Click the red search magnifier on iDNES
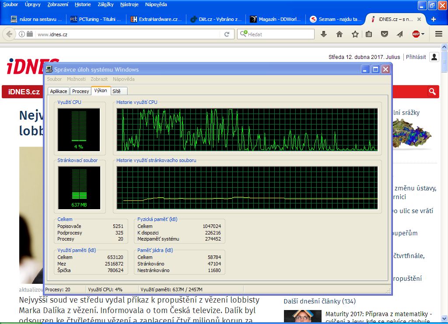Viewport: 448px width, 324px height. pyautogui.click(x=432, y=91)
